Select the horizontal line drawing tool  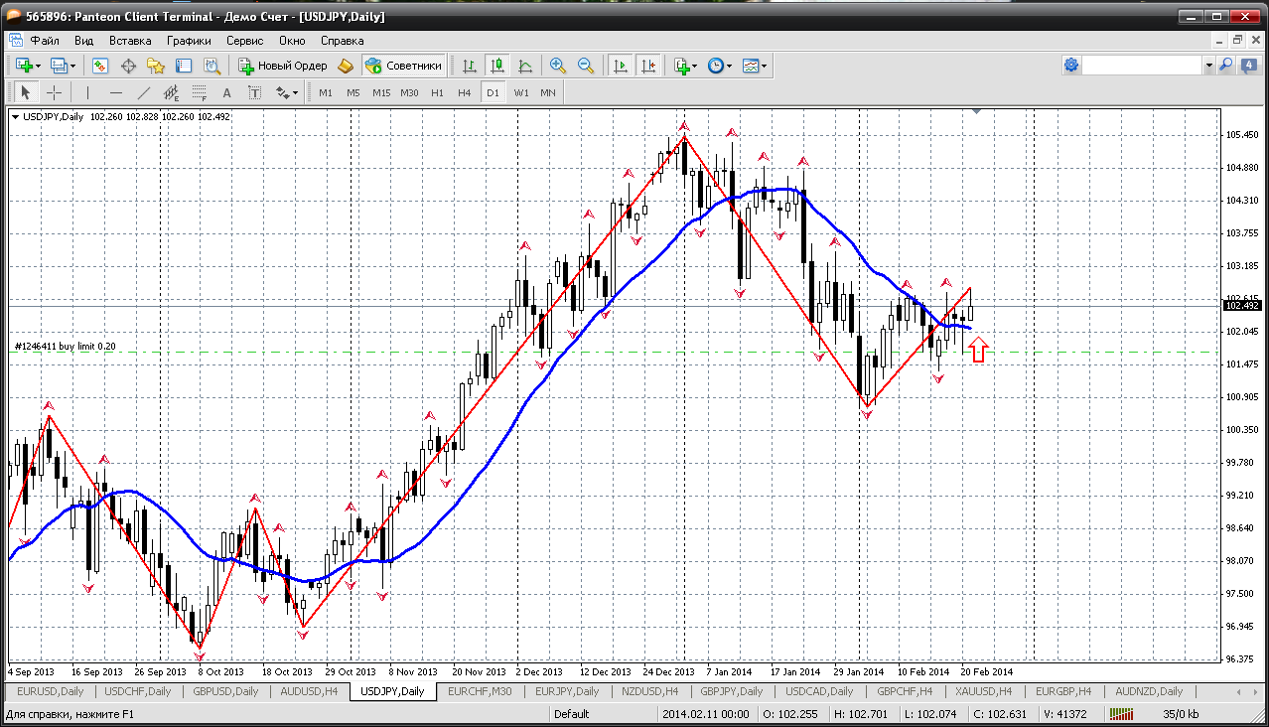116,92
